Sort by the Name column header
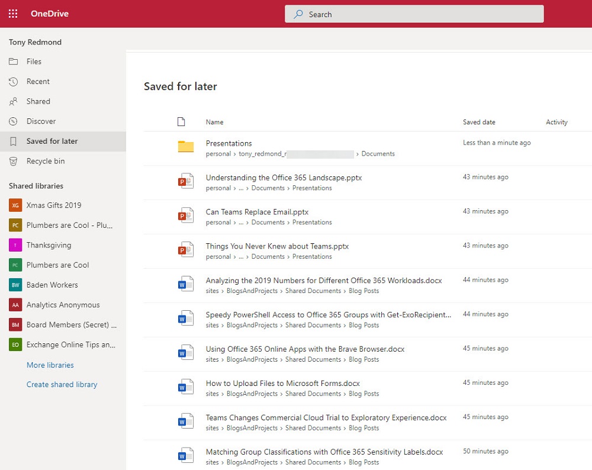592x470 pixels. point(214,122)
